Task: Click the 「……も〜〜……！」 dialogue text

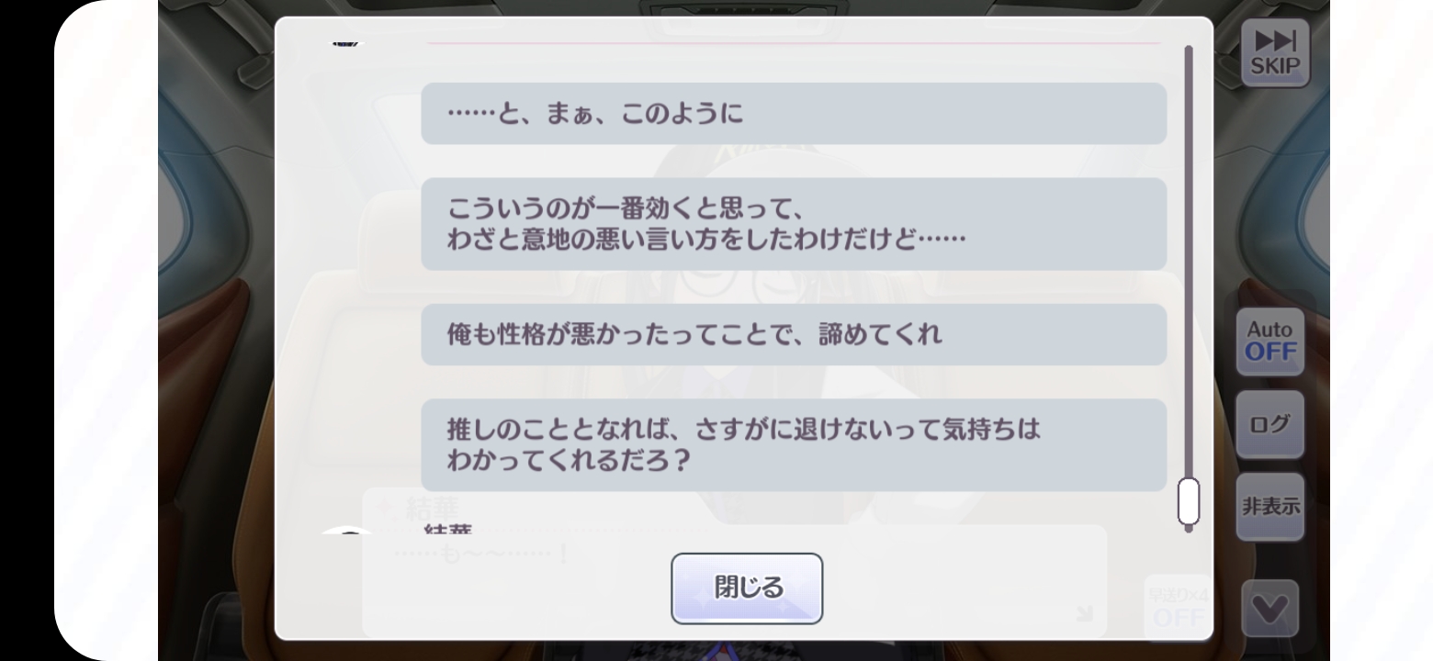Action: click(x=481, y=556)
